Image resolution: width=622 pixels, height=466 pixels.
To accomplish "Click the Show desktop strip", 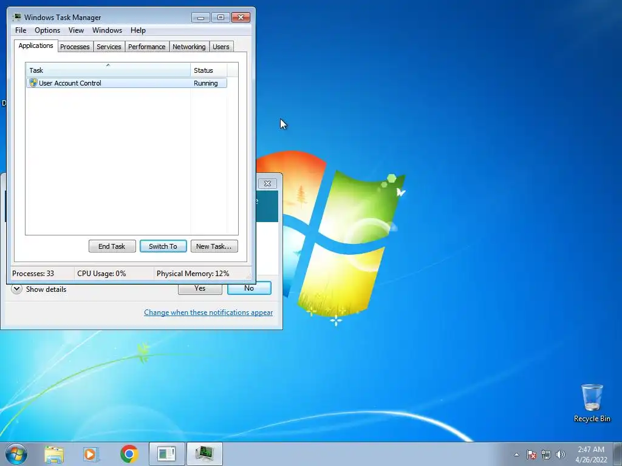I will click(x=618, y=454).
